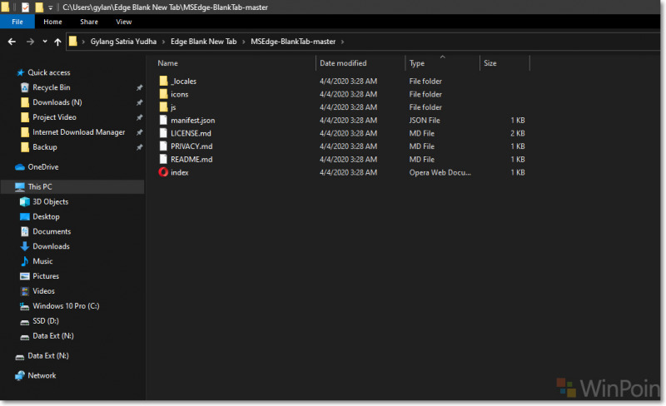The width and height of the screenshot is (666, 406).
Task: Expand the recent locations dropdown arrow
Action: point(44,42)
